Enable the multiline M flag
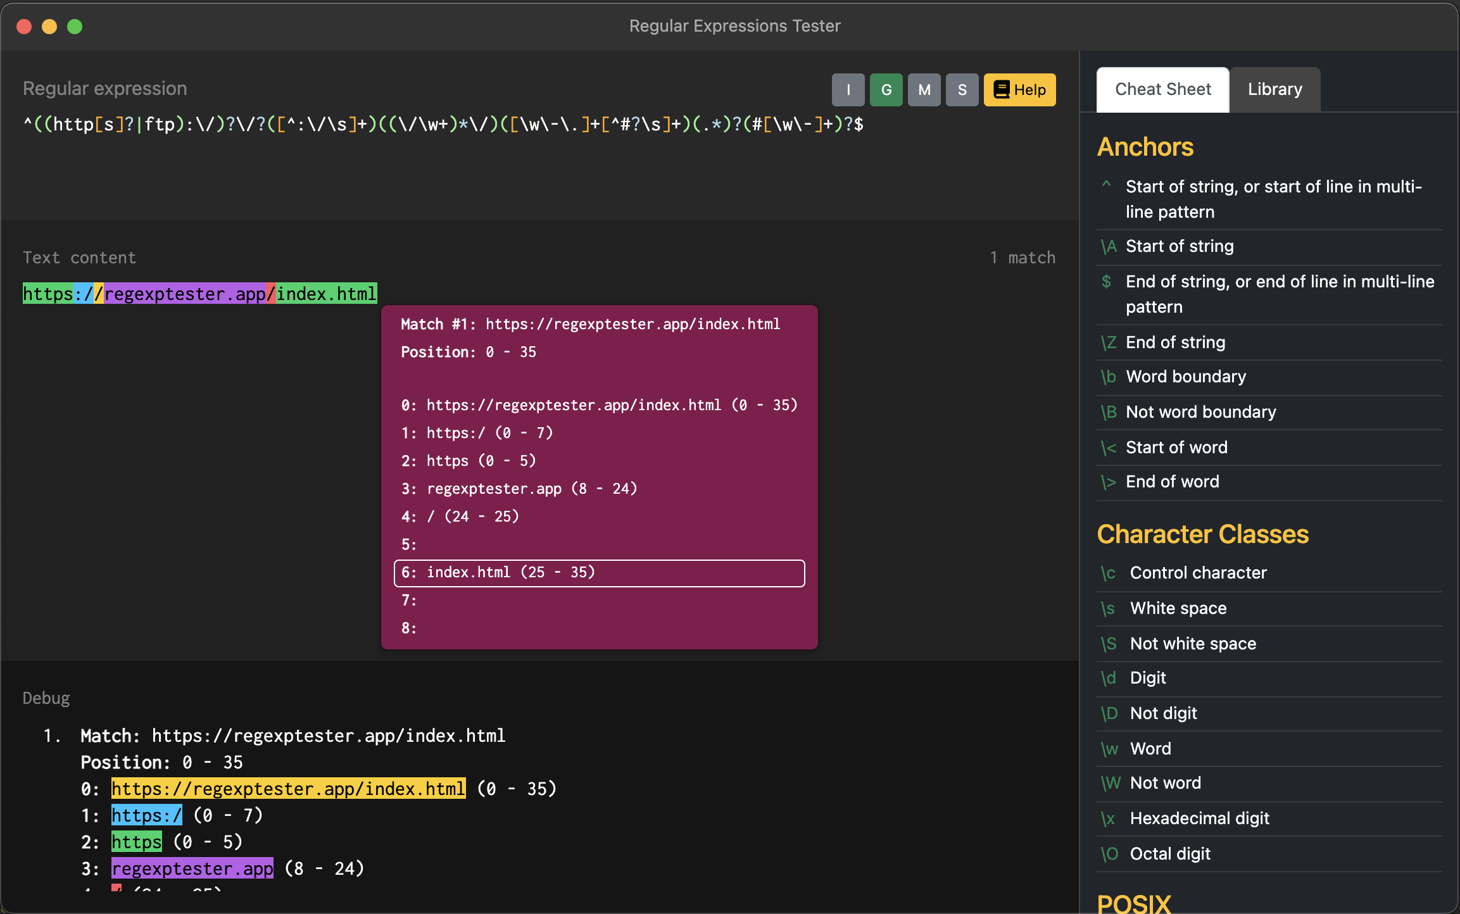The image size is (1460, 914). click(x=924, y=90)
